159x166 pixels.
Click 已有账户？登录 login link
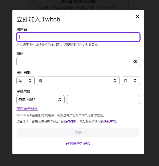coord(78,144)
